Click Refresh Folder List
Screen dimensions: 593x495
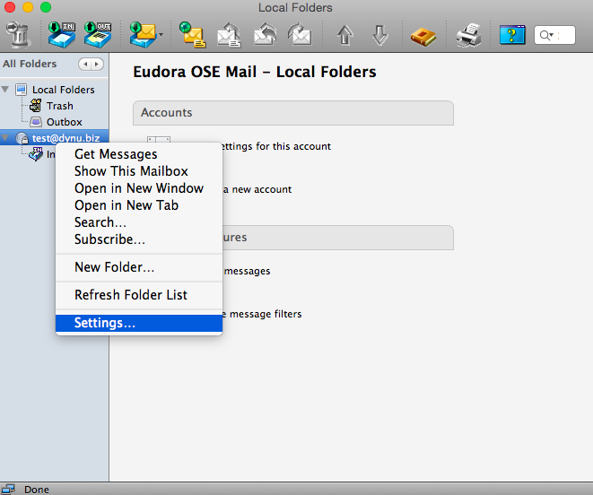click(139, 295)
